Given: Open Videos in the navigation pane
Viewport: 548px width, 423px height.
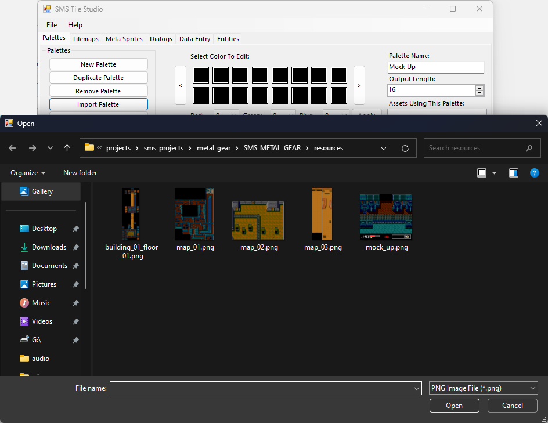Looking at the screenshot, I should (x=42, y=321).
